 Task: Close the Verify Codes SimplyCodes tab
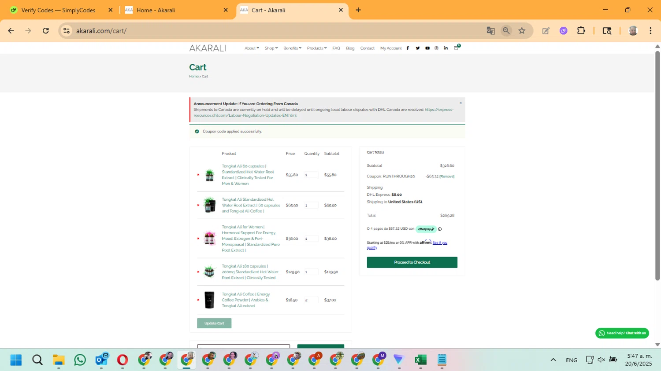tap(111, 10)
